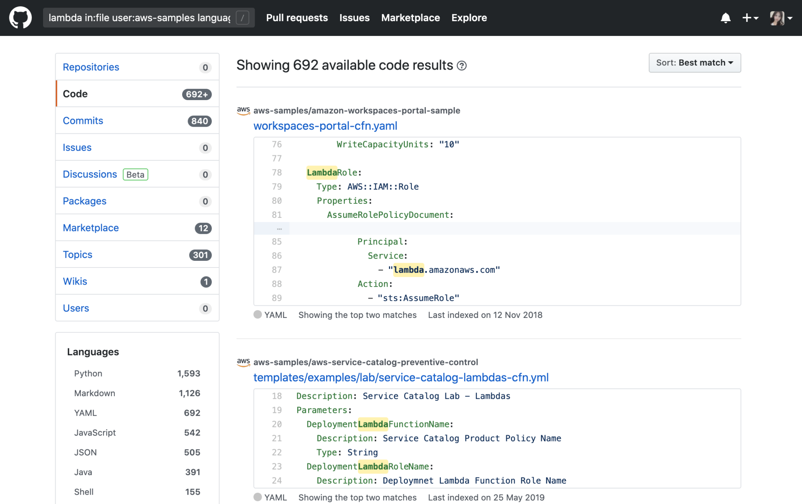
Task: Open service-catalog-lambdas-cfn.yml file
Action: (401, 378)
